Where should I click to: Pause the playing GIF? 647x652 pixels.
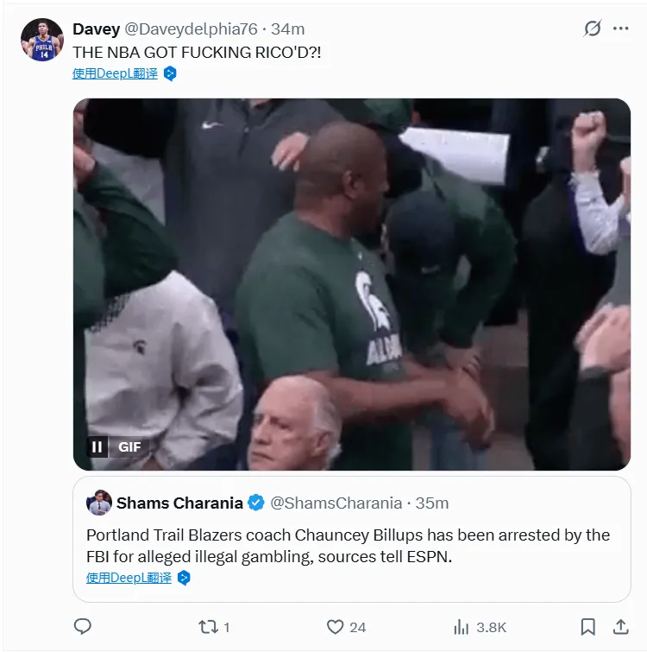97,446
